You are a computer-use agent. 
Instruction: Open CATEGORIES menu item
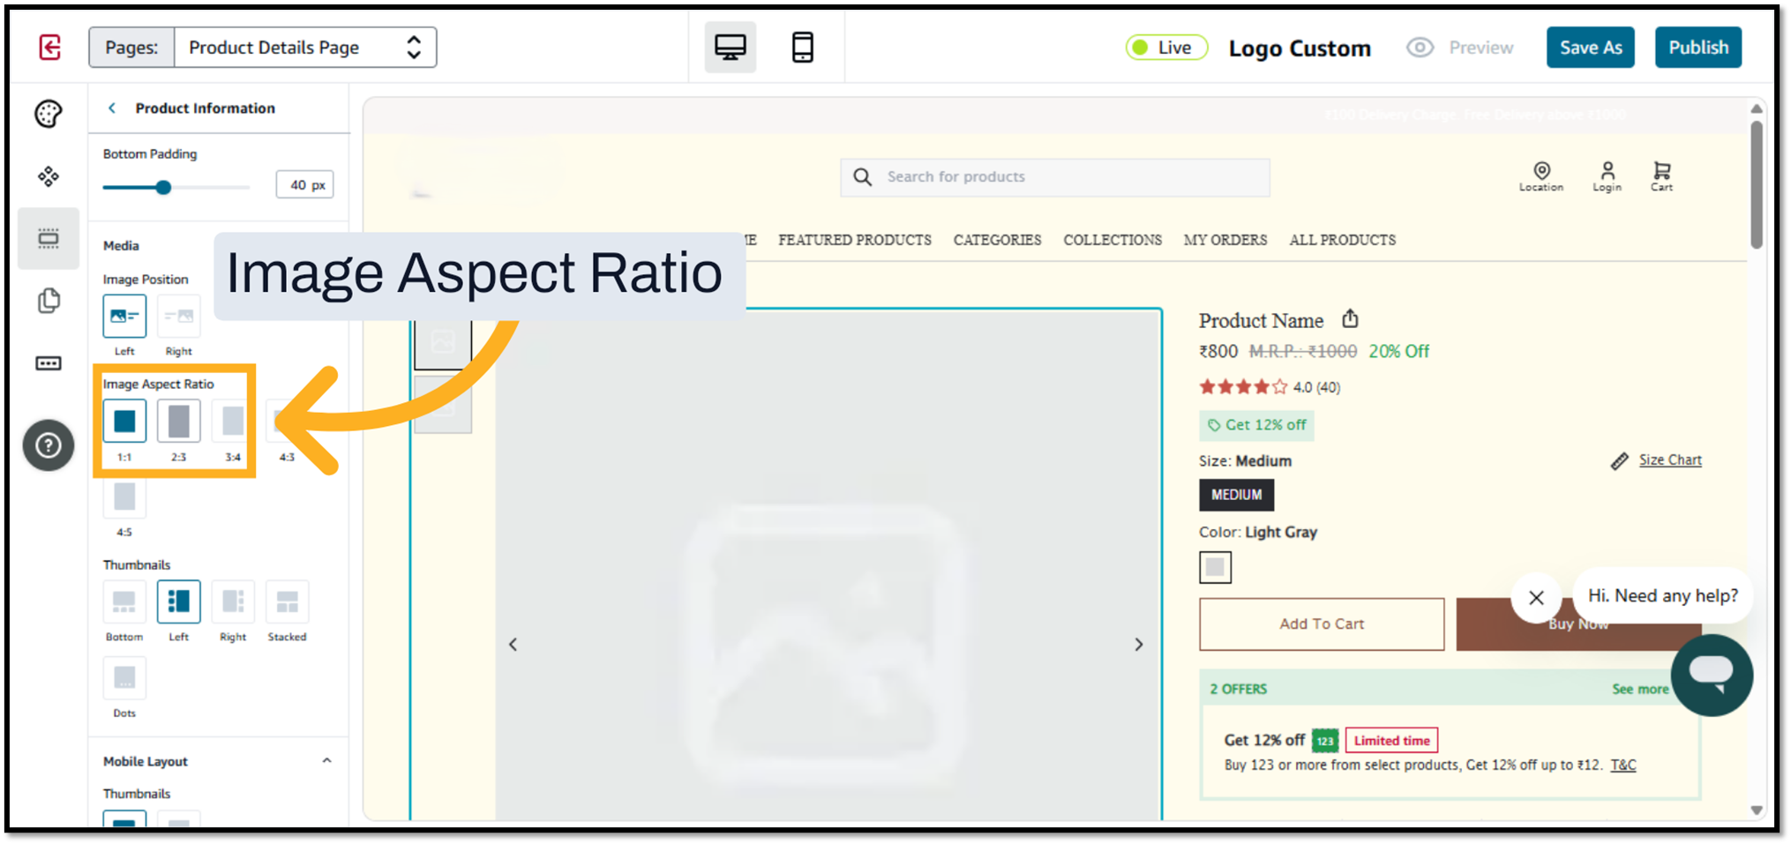coord(997,240)
